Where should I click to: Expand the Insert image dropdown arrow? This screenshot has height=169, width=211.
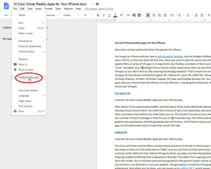coord(142,15)
